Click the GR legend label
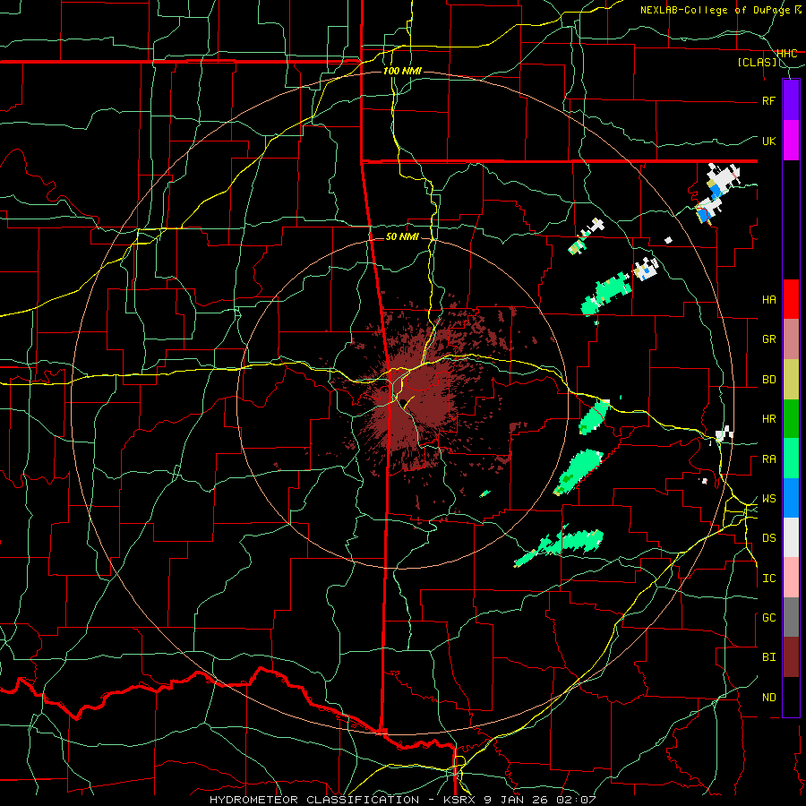This screenshot has width=806, height=806. [768, 339]
